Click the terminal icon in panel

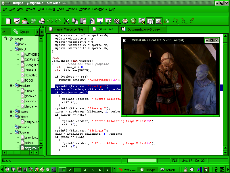point(25,170)
